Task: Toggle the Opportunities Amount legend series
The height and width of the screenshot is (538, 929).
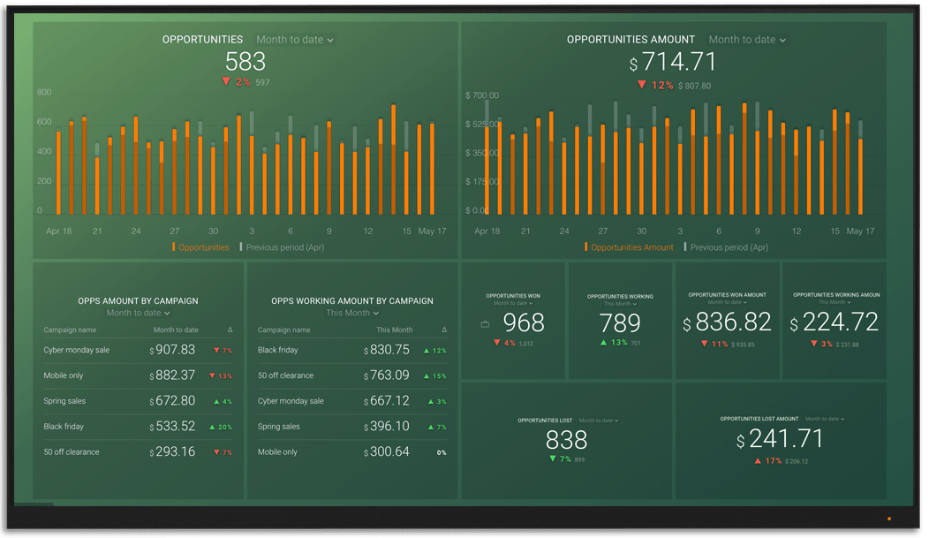Action: [629, 247]
